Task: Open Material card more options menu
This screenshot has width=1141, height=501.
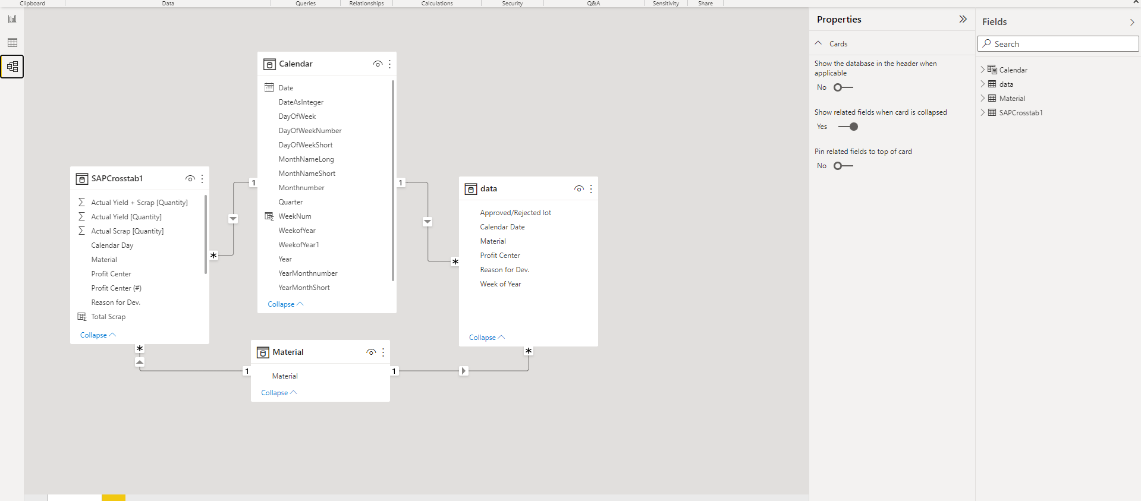Action: pyautogui.click(x=384, y=352)
